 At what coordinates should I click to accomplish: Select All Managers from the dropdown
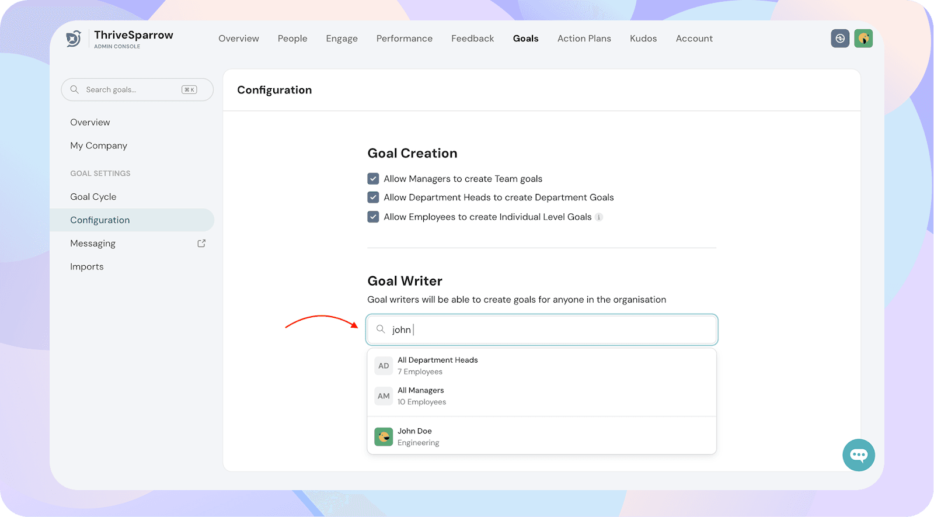(x=542, y=396)
